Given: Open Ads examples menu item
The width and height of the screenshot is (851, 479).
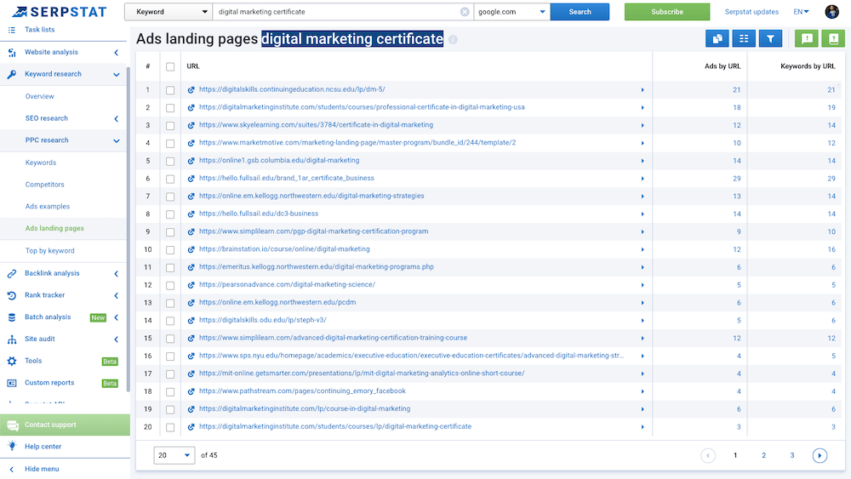Looking at the screenshot, I should pyautogui.click(x=47, y=207).
